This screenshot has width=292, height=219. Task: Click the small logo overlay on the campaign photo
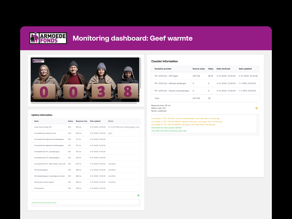(38, 61)
